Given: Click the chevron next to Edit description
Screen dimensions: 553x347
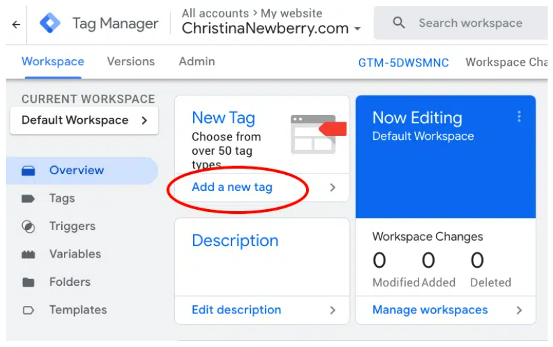Looking at the screenshot, I should [332, 310].
